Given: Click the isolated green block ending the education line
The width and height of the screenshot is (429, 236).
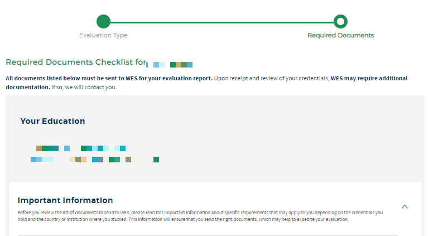Looking at the screenshot, I should 156,160.
